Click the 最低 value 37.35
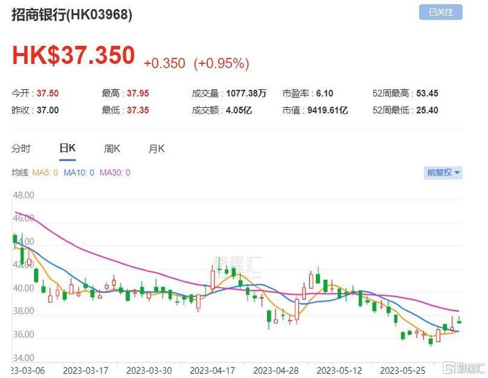Viewport: 488px width, 378px height. [x=138, y=110]
